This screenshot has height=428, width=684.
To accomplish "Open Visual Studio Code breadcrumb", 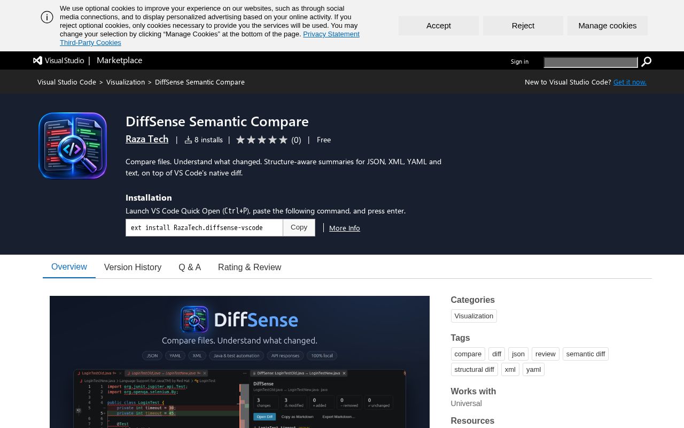I will pos(67,82).
